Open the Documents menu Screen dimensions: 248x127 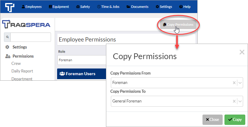pyautogui.click(x=138, y=7)
